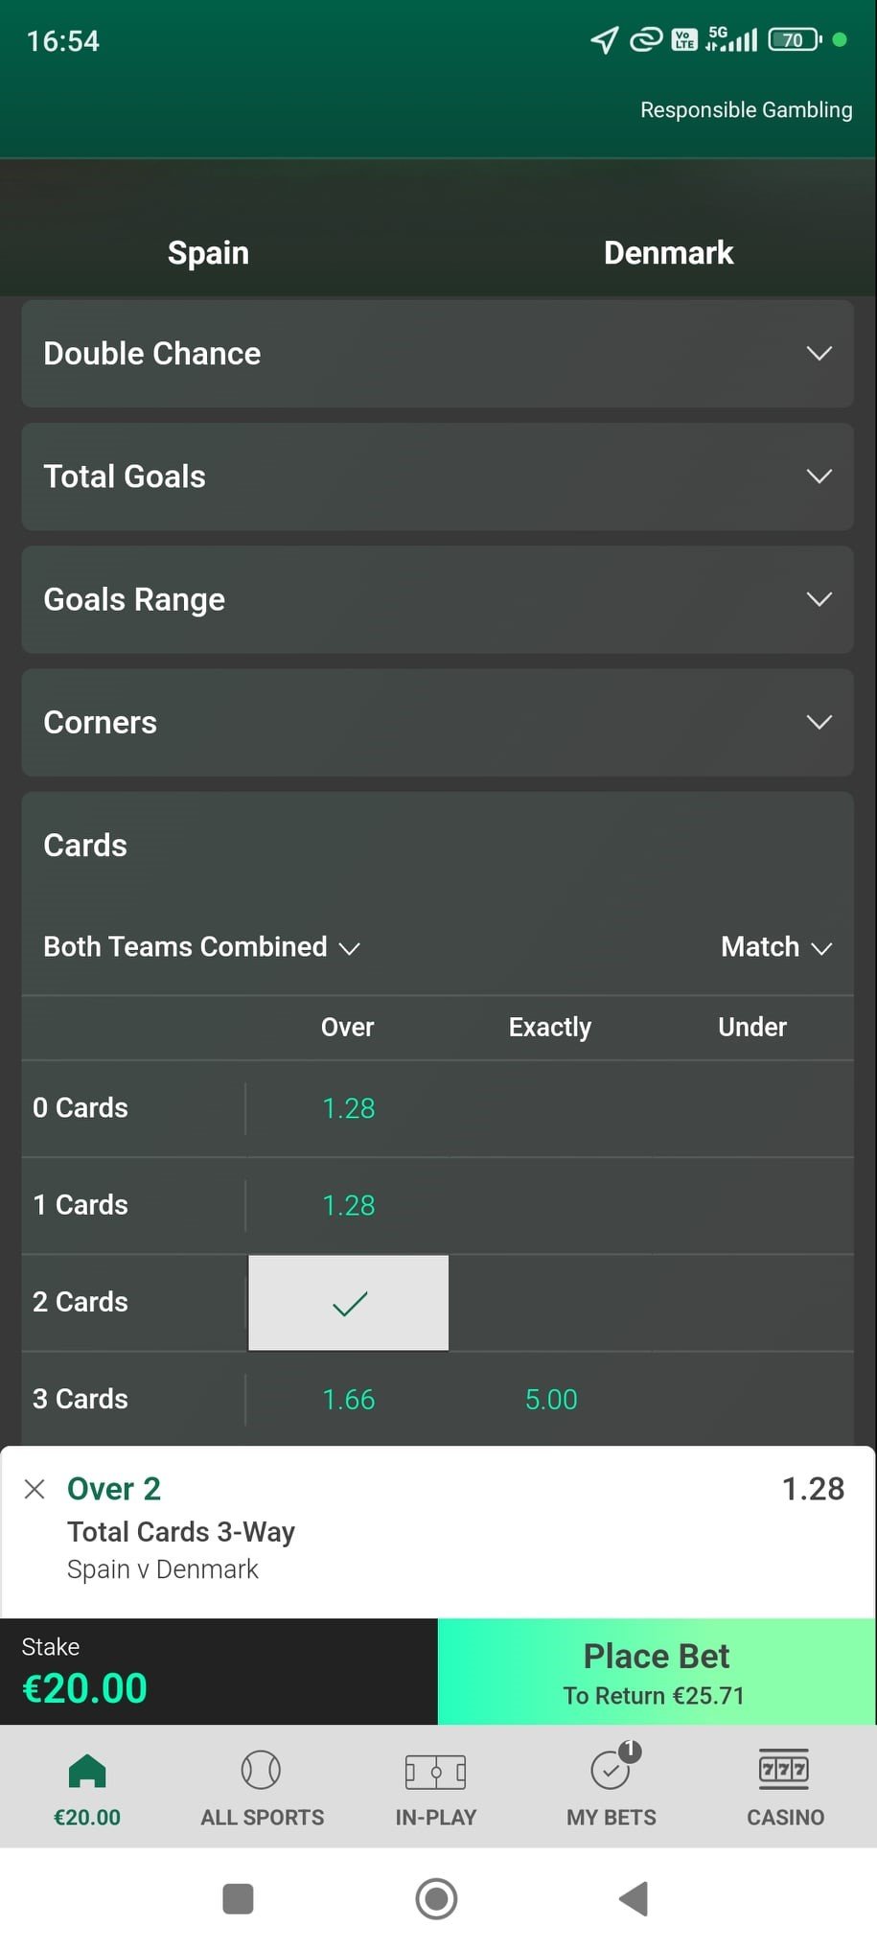The height and width of the screenshot is (1950, 877).
Task: Edit the €20.00 stake field
Action: (x=219, y=1672)
